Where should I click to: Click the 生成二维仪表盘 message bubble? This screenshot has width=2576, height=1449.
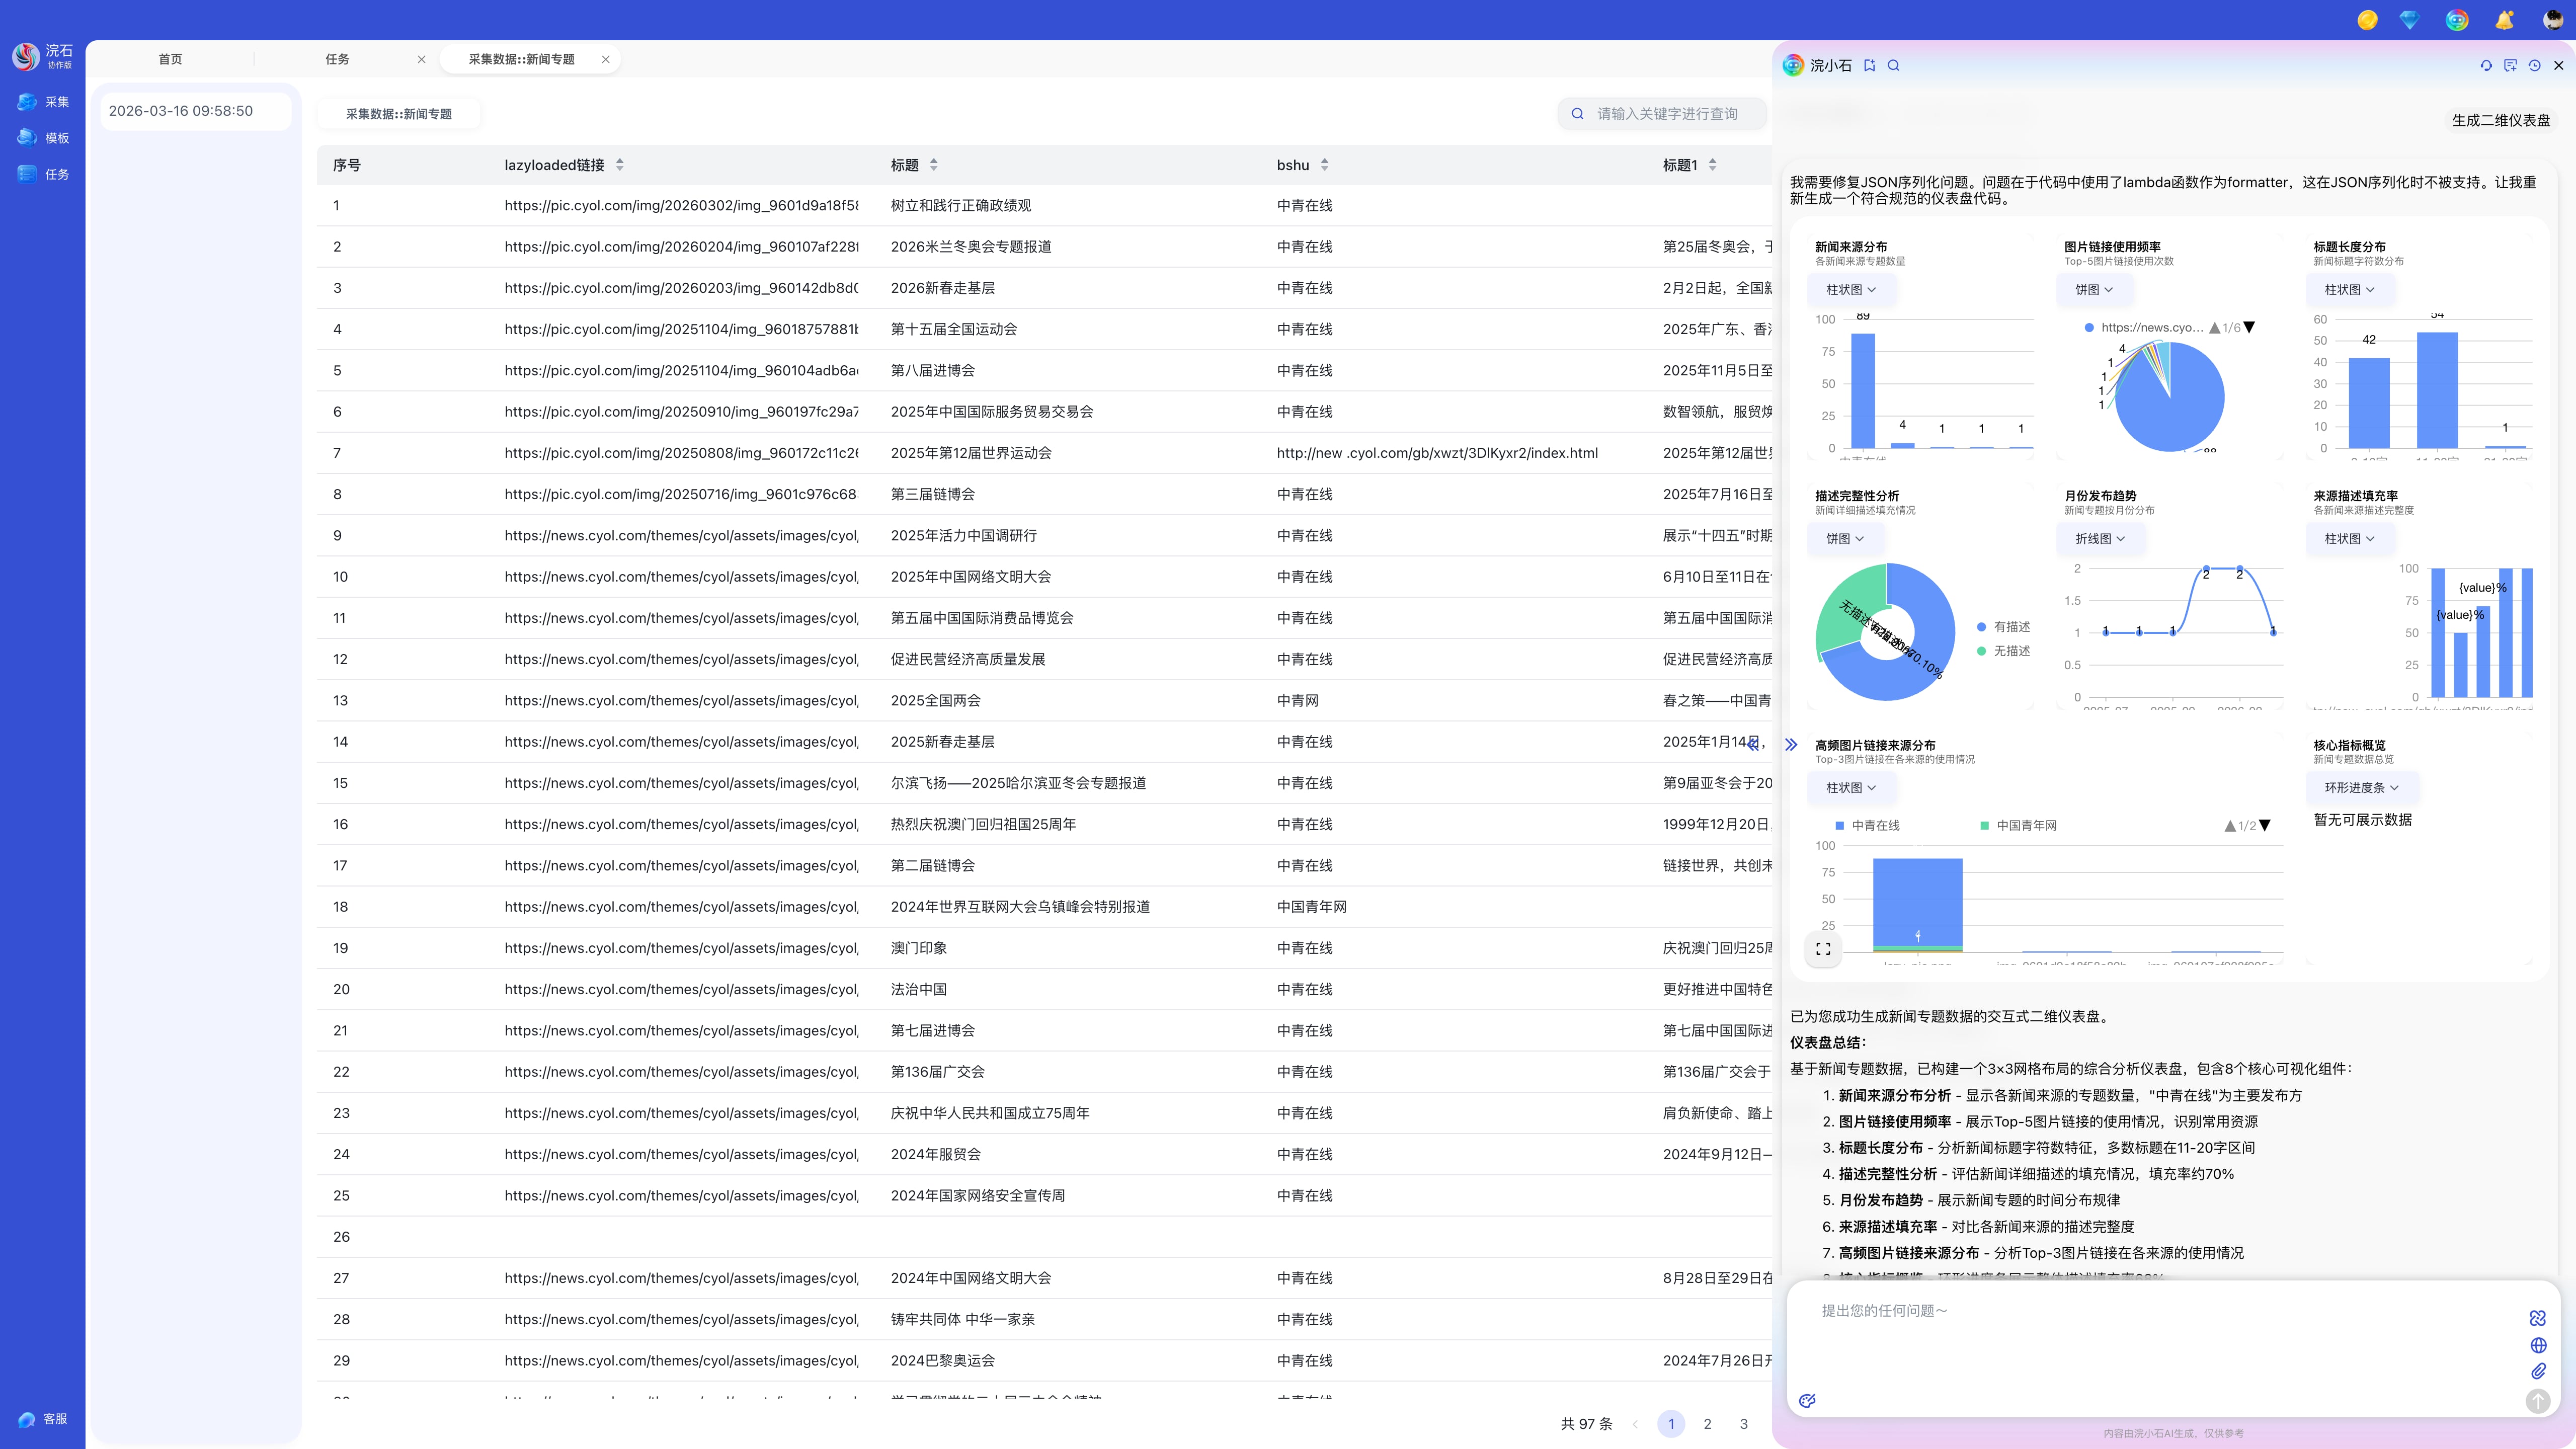pyautogui.click(x=2500, y=120)
